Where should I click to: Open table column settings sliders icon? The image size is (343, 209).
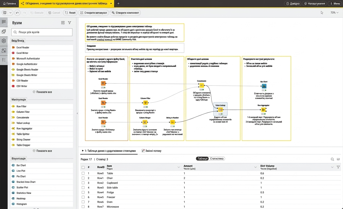click(x=338, y=159)
